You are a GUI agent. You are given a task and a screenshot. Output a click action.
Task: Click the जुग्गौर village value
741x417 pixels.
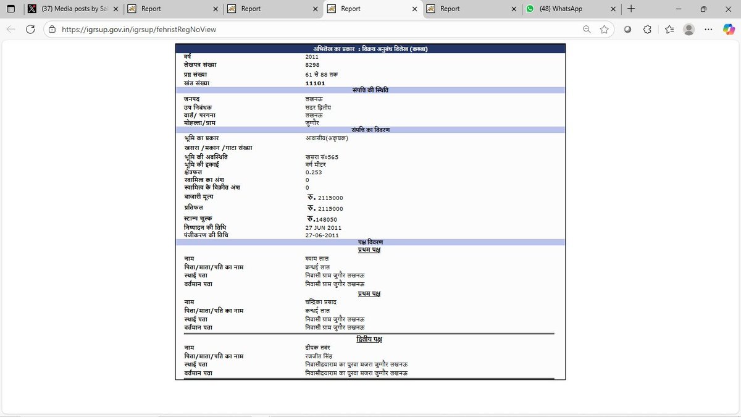314,122
